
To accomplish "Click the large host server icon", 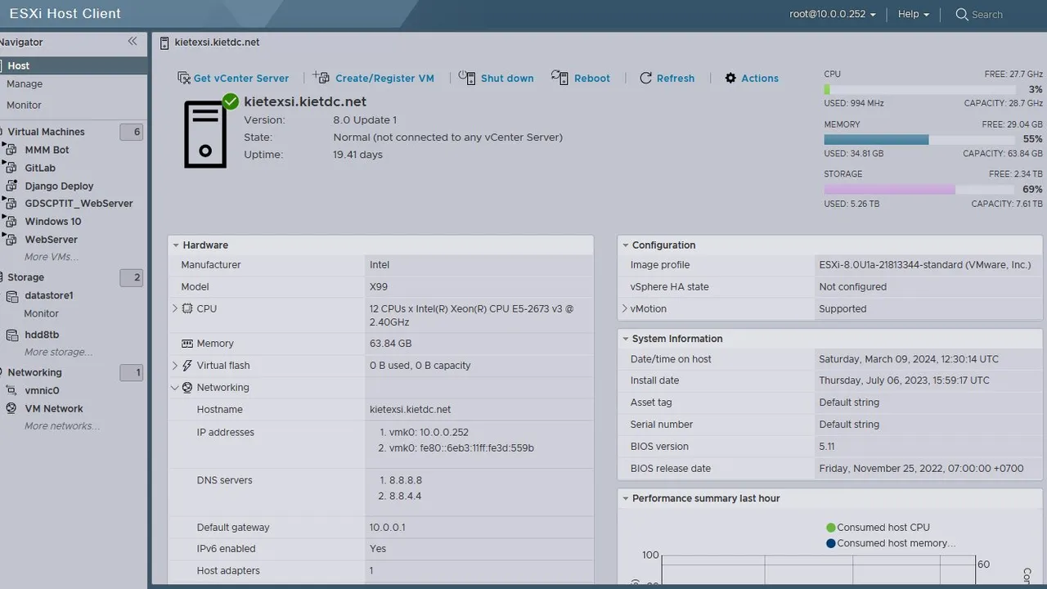I will [205, 135].
